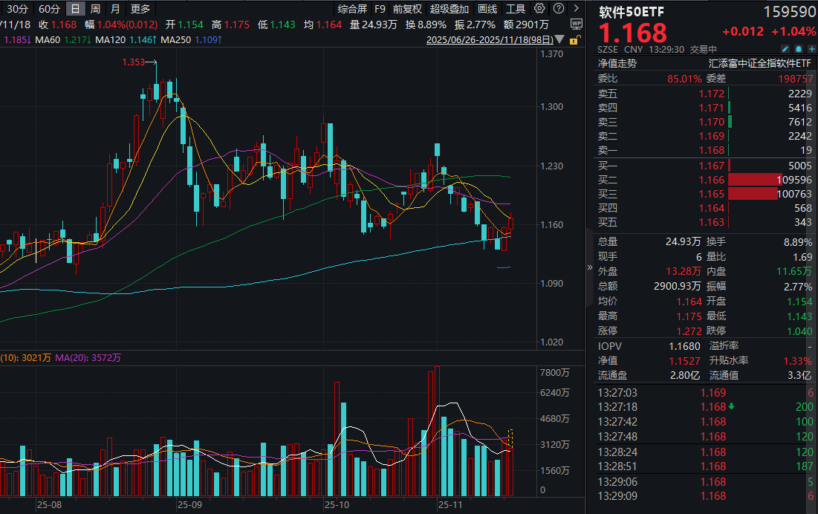
Task: Click the WP indicator badge icon
Action: (577, 23)
